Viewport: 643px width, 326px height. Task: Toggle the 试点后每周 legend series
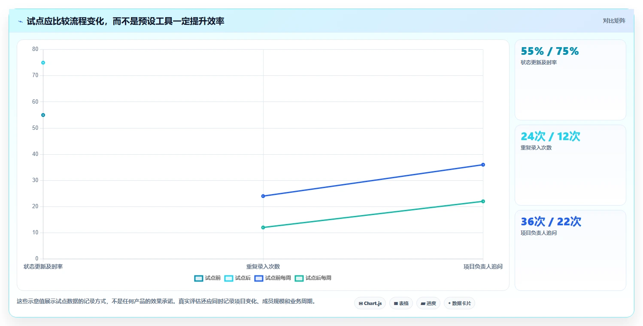[x=313, y=278]
